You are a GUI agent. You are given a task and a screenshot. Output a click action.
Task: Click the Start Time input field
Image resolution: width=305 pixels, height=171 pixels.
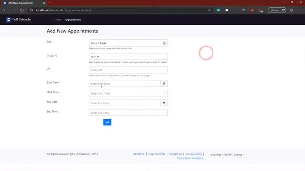point(126,93)
